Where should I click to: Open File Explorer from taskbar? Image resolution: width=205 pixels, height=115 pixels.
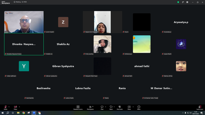click(x=18, y=113)
